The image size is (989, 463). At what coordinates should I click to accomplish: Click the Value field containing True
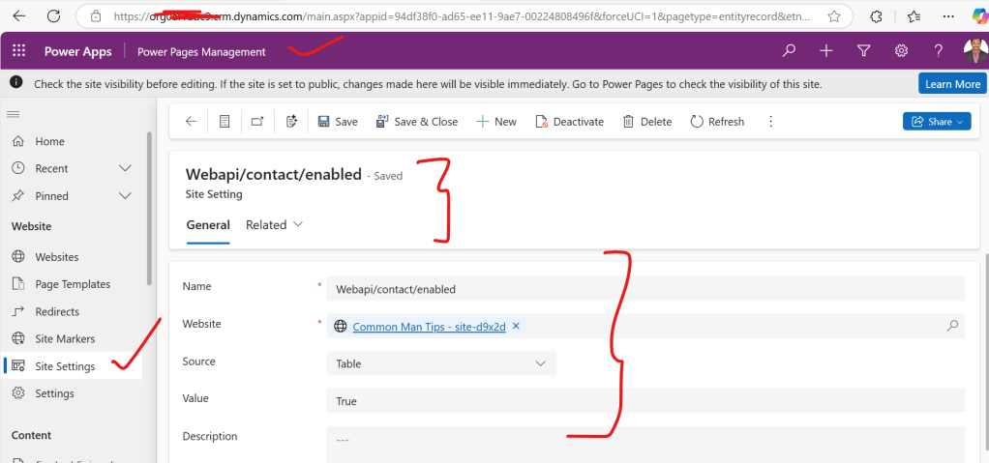644,400
